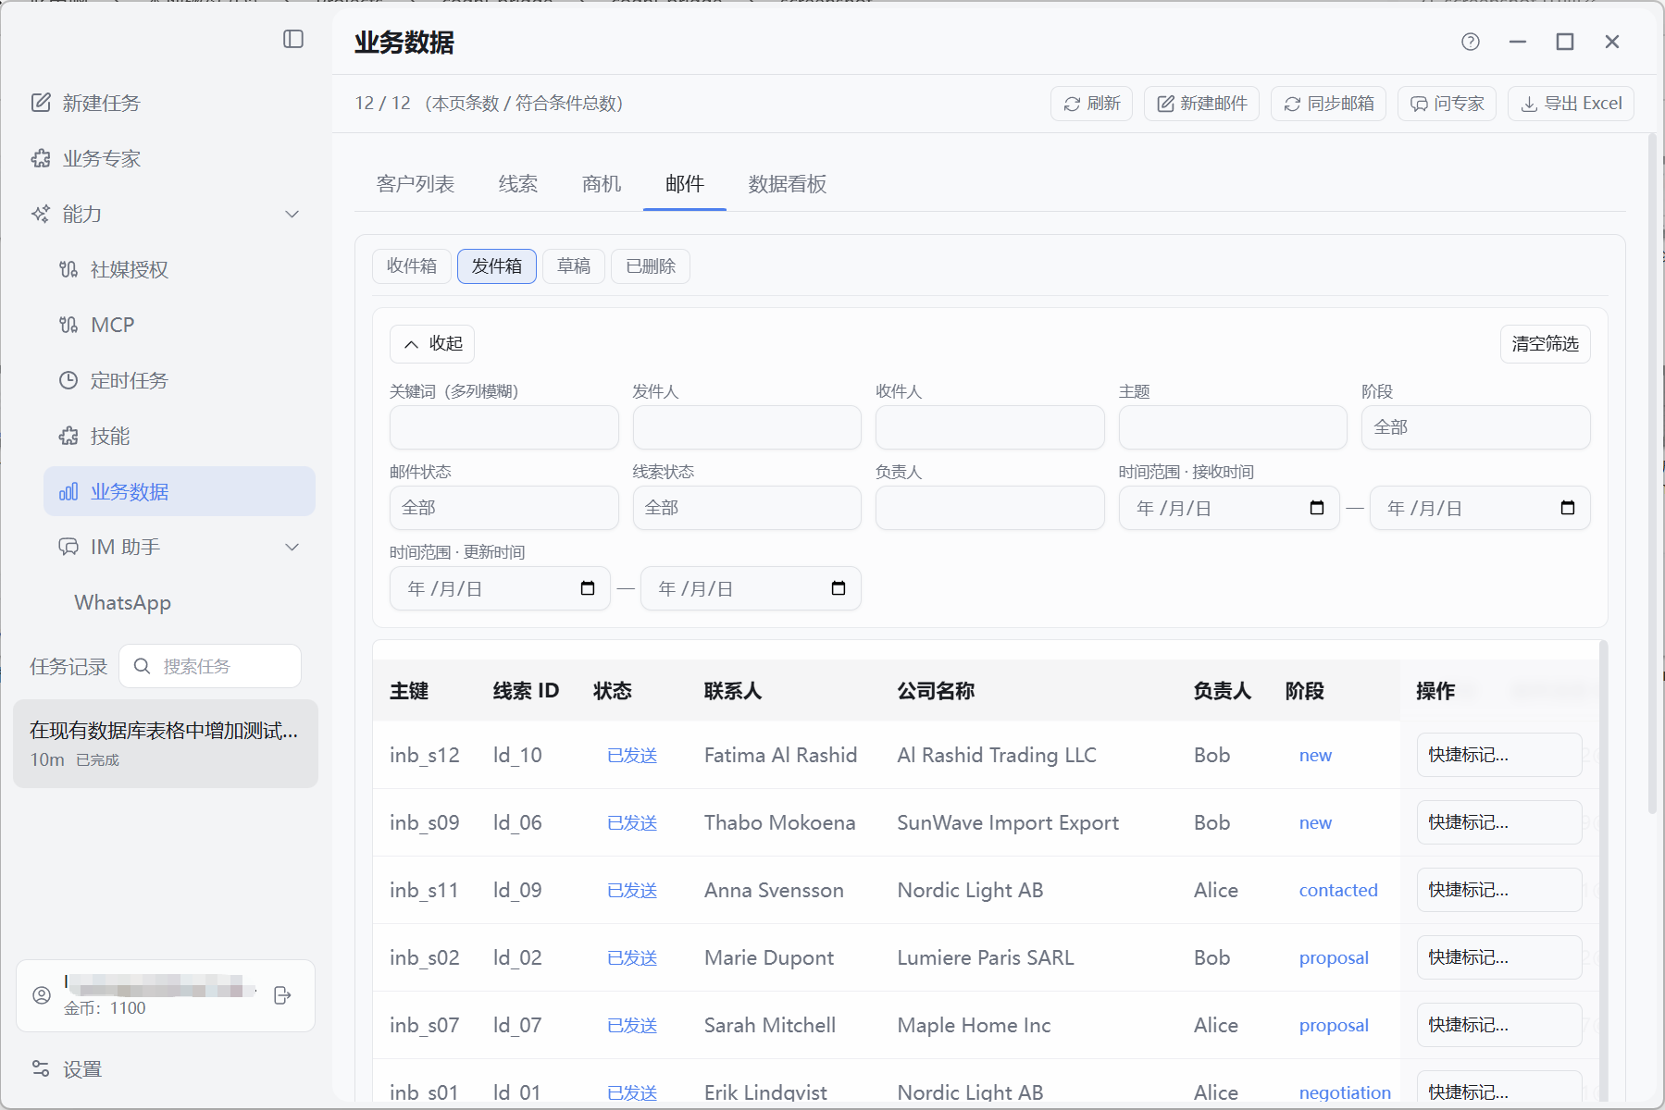Collapse filters with the 收起 button
Image resolution: width=1665 pixels, height=1110 pixels.
pos(432,344)
